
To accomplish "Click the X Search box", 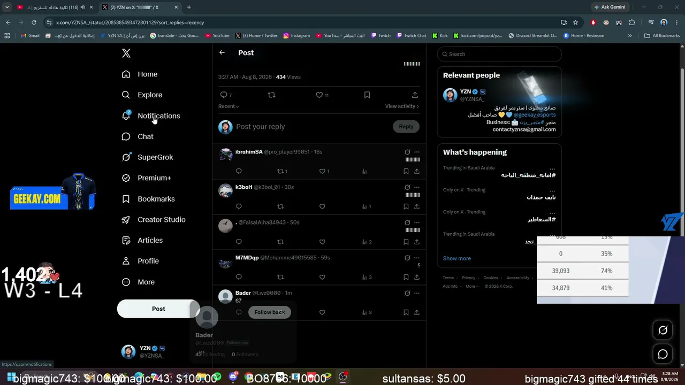I will pyautogui.click(x=499, y=54).
